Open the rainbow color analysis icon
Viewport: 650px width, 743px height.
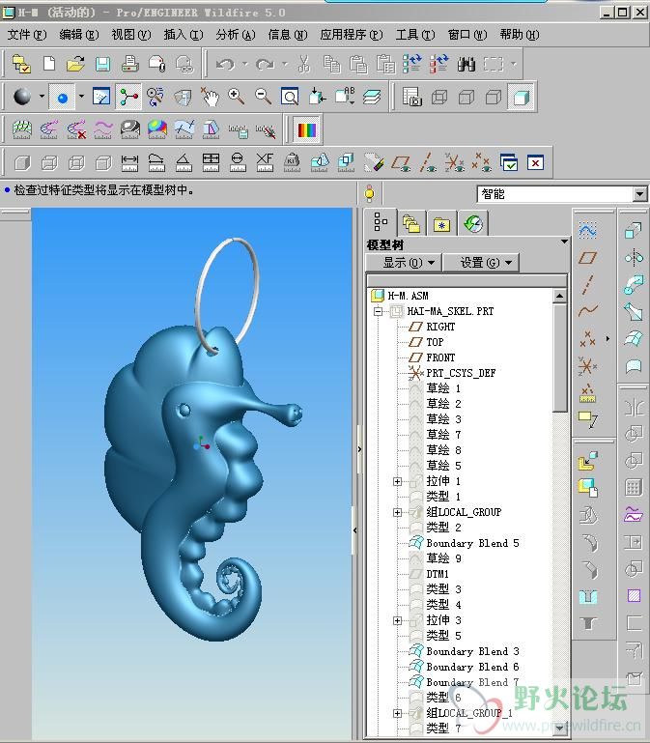pos(307,129)
